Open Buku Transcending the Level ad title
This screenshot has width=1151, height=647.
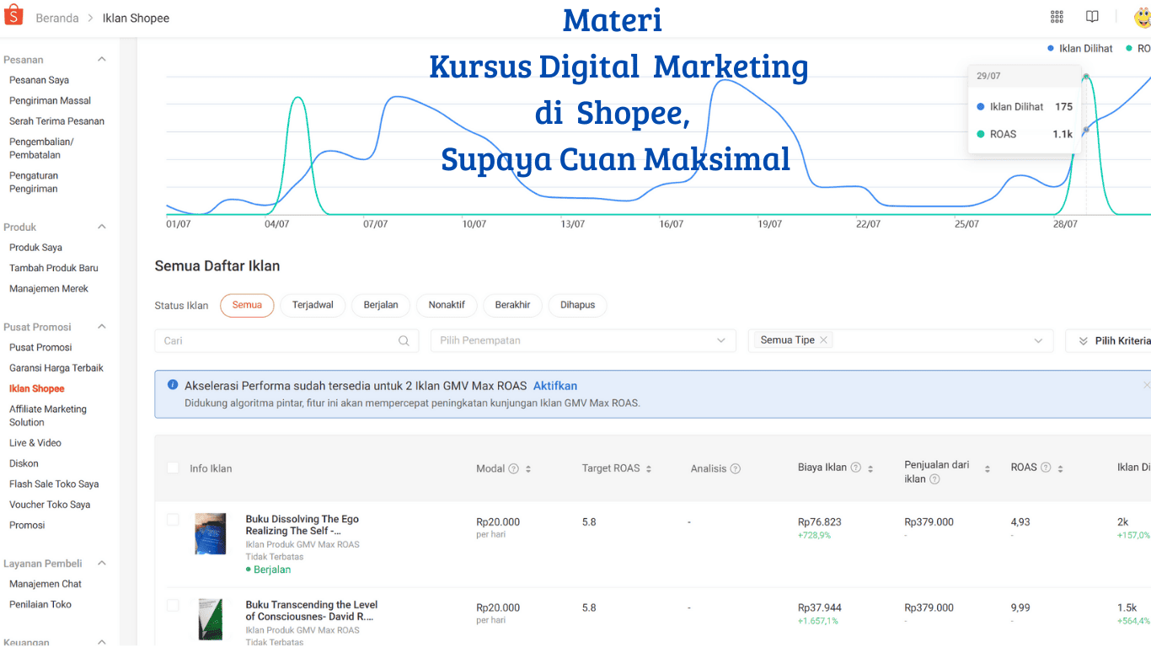(x=312, y=610)
